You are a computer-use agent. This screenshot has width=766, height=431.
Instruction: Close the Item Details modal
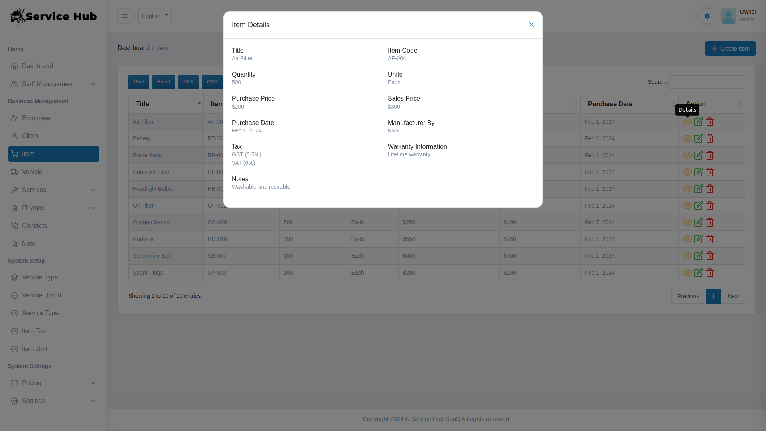click(x=531, y=24)
